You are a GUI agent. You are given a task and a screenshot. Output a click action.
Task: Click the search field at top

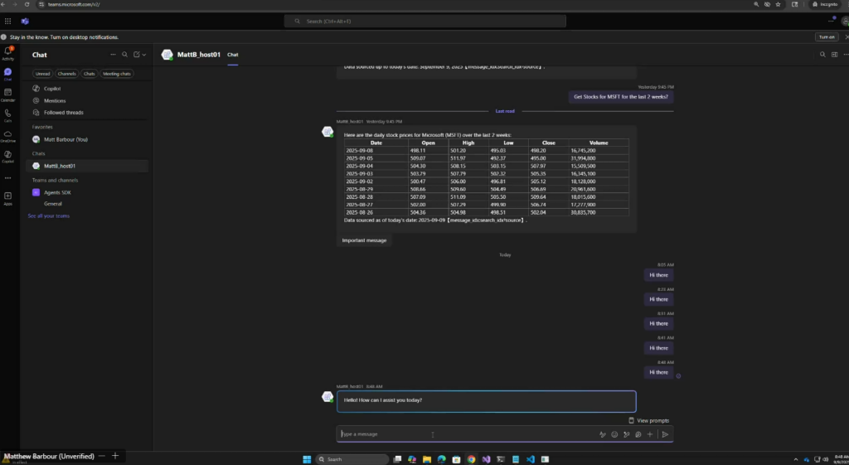pos(425,21)
